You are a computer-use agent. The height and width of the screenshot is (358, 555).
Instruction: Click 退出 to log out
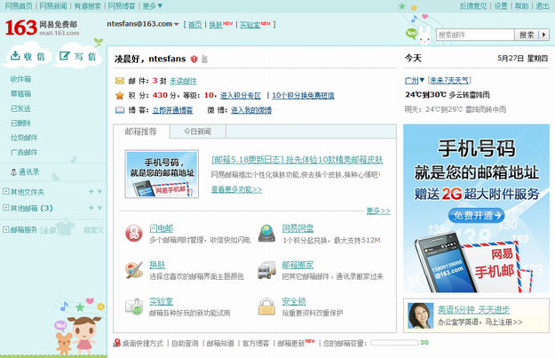click(543, 6)
